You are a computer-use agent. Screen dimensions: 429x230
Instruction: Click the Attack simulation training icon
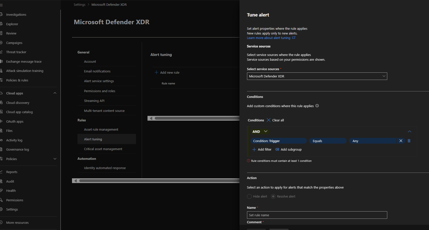point(1,71)
